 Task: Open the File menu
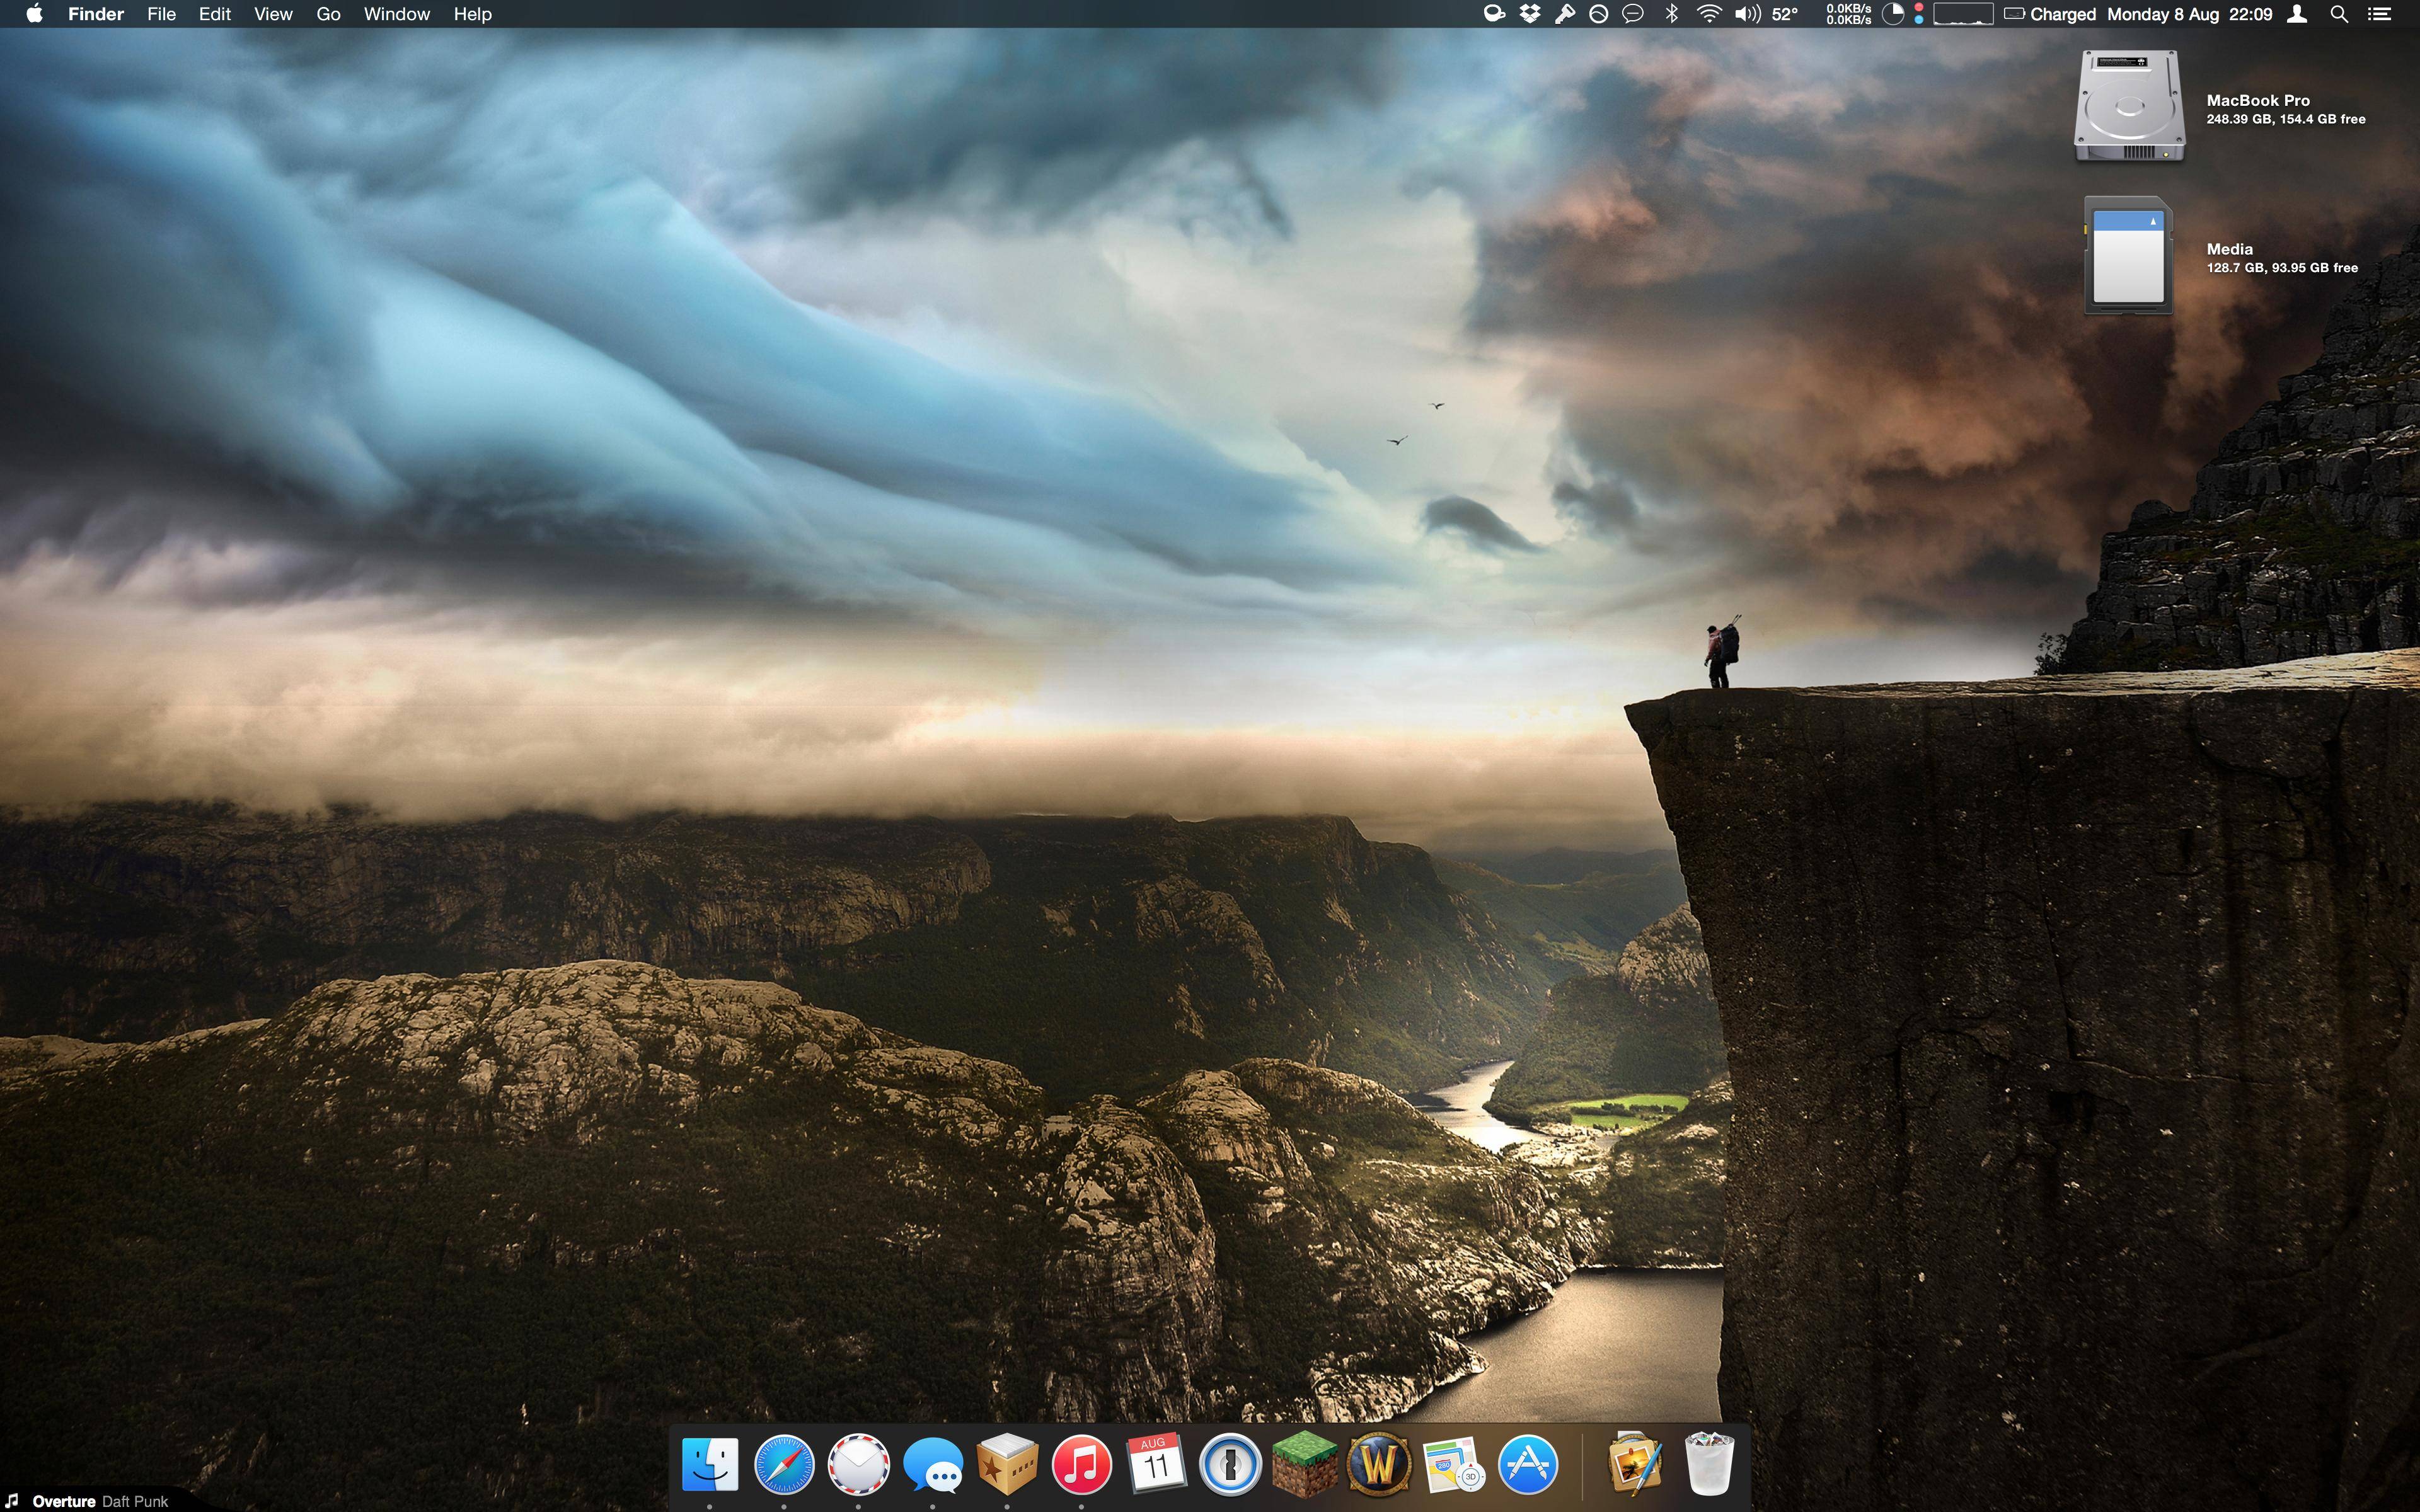(x=161, y=14)
